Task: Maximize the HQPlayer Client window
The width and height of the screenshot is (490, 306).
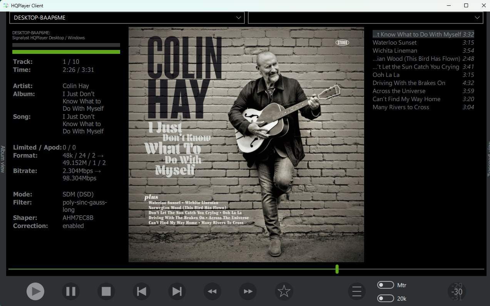Action: 466,5
